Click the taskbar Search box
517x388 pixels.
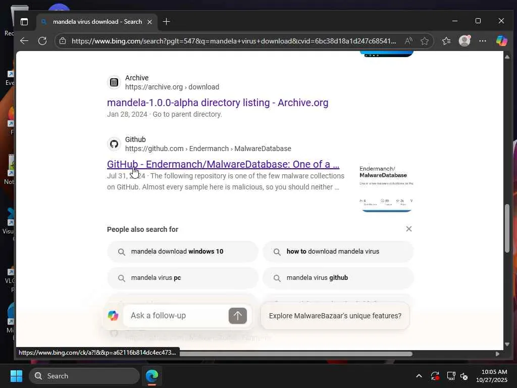[x=84, y=376]
